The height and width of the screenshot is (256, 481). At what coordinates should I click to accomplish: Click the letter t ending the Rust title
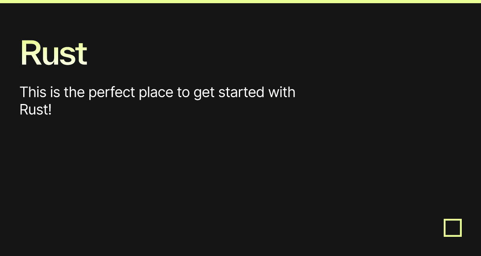82,54
